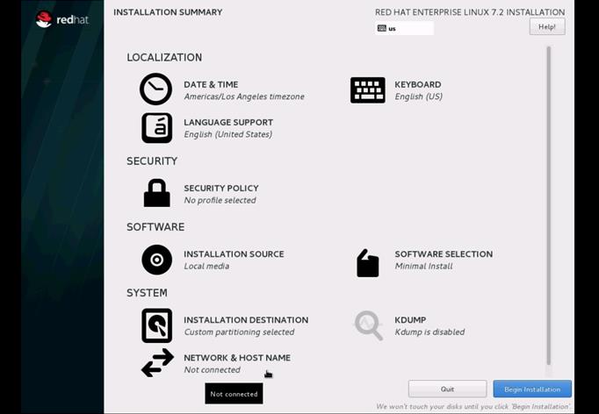Image resolution: width=599 pixels, height=414 pixels.
Task: Click the Quit button
Action: point(447,389)
